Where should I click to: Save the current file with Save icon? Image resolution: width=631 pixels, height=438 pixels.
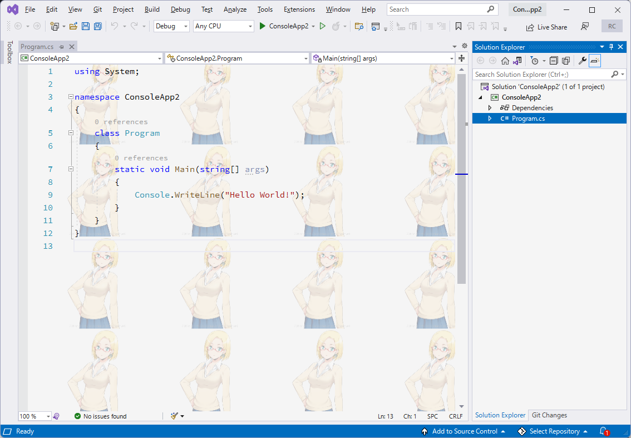85,26
